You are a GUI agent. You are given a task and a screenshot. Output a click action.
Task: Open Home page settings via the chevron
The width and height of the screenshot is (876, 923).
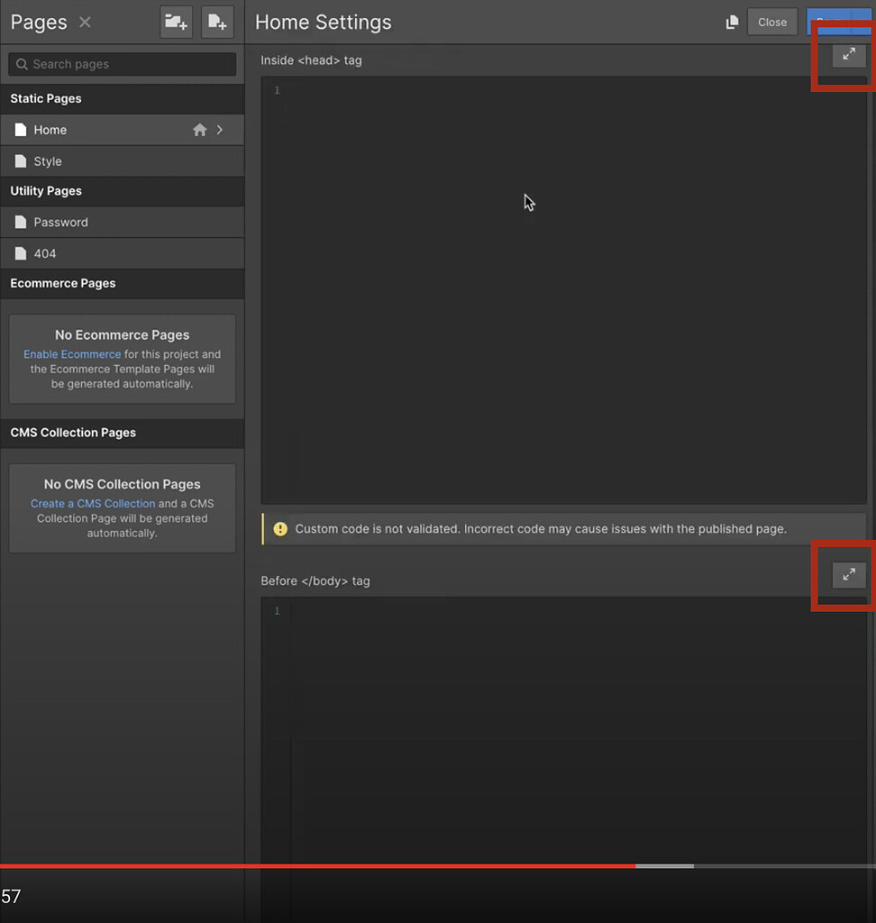[221, 129]
